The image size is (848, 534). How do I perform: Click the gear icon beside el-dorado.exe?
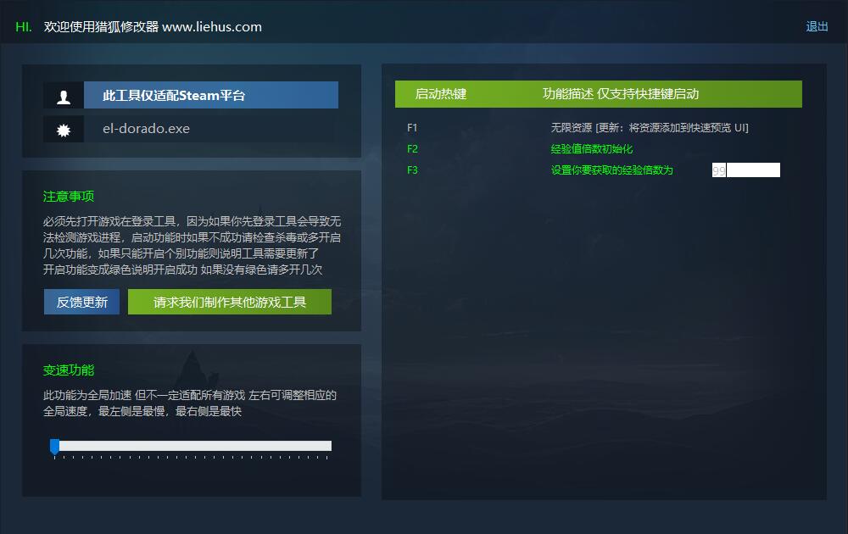(x=64, y=130)
